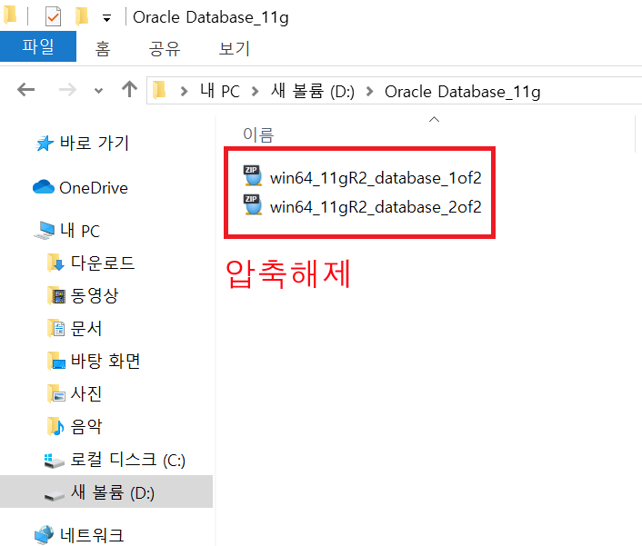Open the 동영상 folder in sidebar

(95, 295)
